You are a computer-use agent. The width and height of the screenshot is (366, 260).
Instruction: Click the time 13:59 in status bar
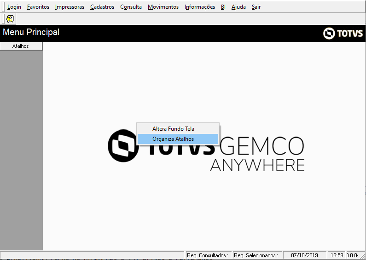pos(337,255)
